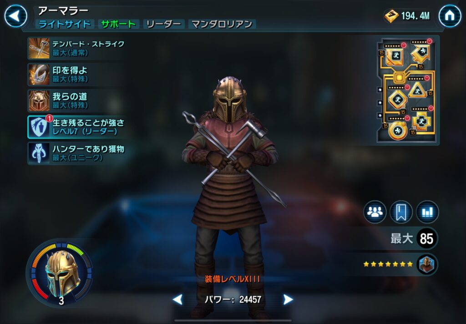The height and width of the screenshot is (324, 466).
Task: Open the relic level 3 helmet gauge
Action: coord(61,273)
